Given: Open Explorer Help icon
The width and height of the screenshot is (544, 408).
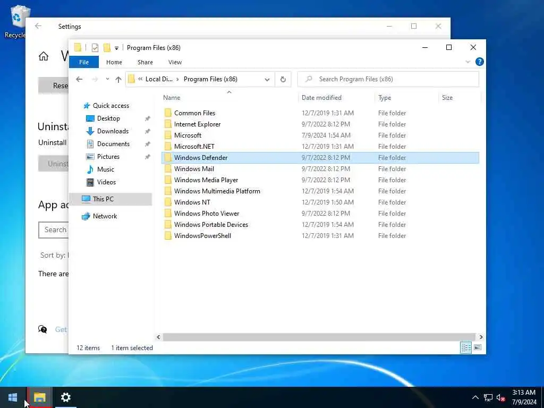Looking at the screenshot, I should [x=480, y=62].
